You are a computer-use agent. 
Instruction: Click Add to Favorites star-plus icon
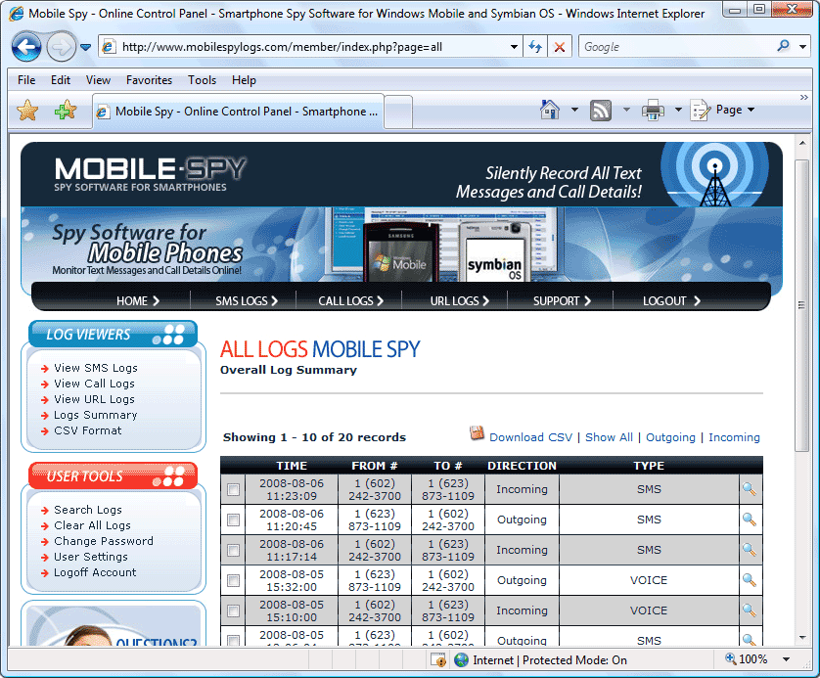pos(66,111)
